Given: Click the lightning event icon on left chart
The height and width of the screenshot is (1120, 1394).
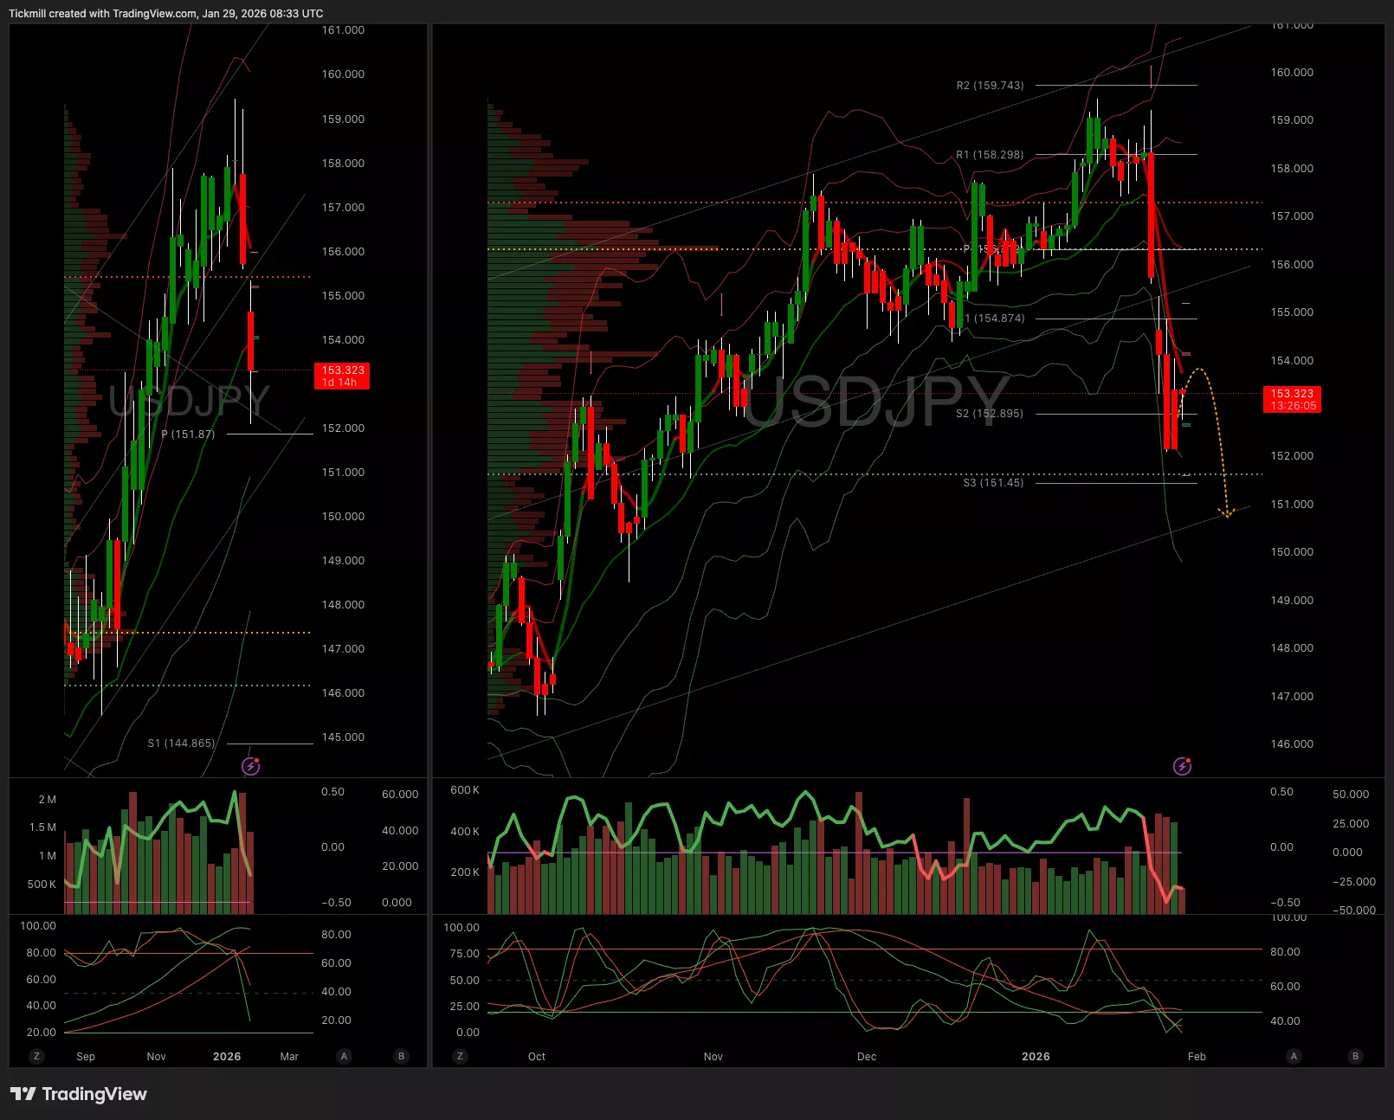Looking at the screenshot, I should [x=250, y=766].
